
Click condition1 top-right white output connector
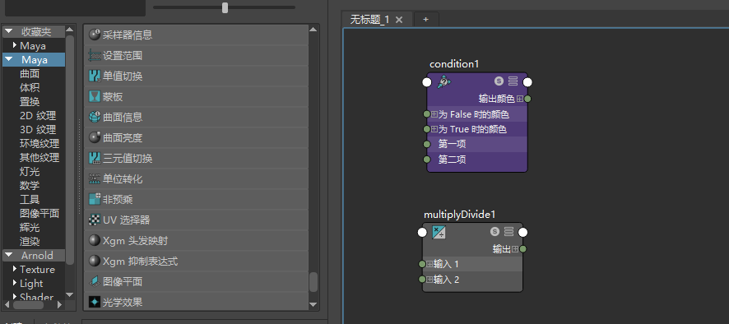pyautogui.click(x=527, y=82)
